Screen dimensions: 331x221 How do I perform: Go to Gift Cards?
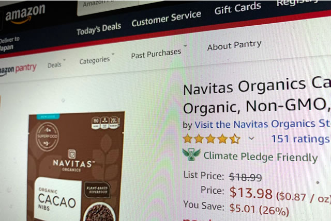238,8
